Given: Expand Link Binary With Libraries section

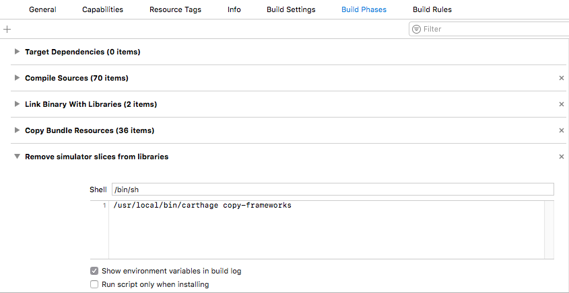Looking at the screenshot, I should pyautogui.click(x=18, y=104).
